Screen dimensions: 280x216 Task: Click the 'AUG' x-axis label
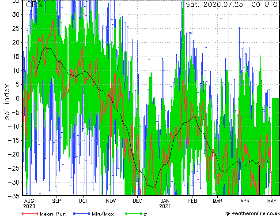pyautogui.click(x=29, y=201)
